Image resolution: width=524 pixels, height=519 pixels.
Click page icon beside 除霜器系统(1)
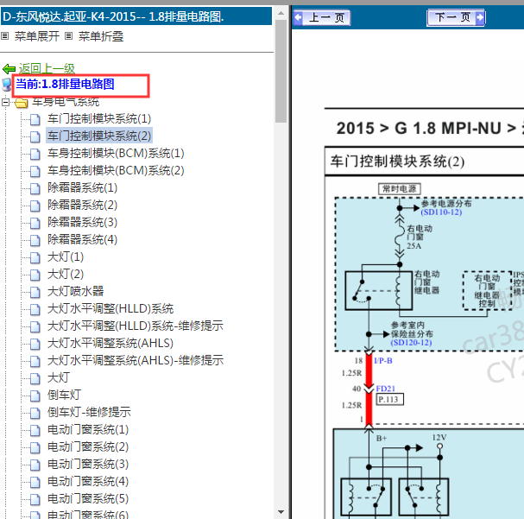[x=35, y=188]
